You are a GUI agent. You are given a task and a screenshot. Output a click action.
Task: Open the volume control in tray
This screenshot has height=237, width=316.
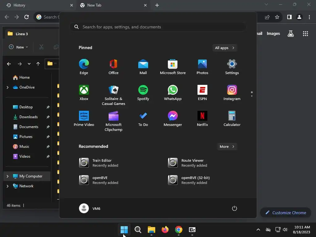click(x=285, y=230)
